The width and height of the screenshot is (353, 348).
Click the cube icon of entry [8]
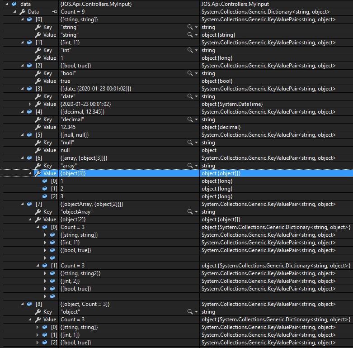tap(29, 304)
